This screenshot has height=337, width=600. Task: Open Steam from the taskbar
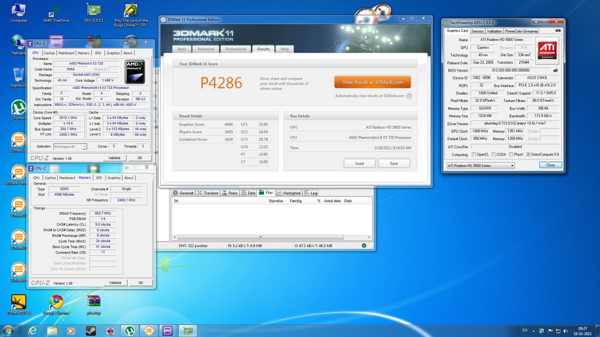click(x=91, y=331)
